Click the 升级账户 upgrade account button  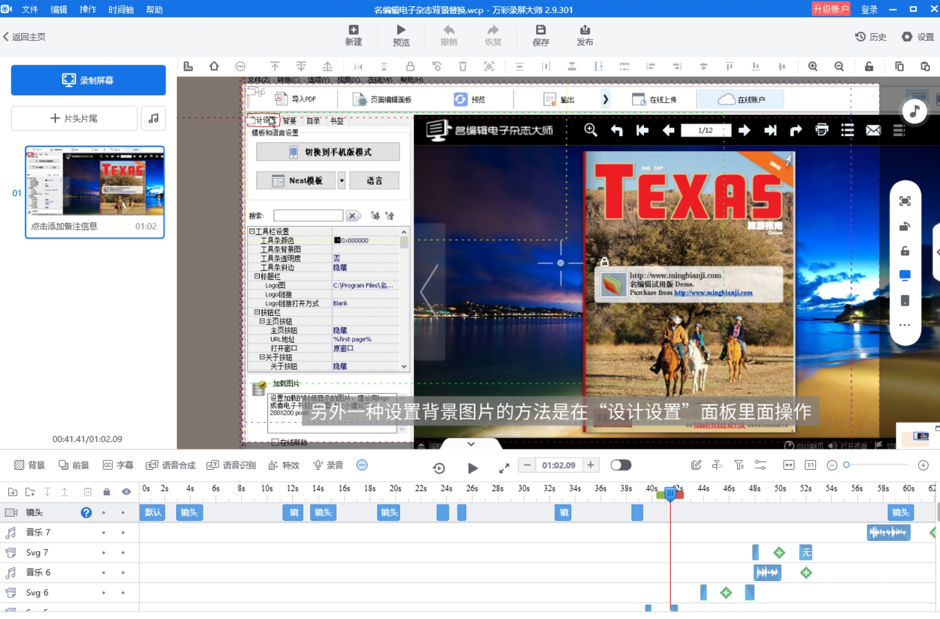click(831, 9)
